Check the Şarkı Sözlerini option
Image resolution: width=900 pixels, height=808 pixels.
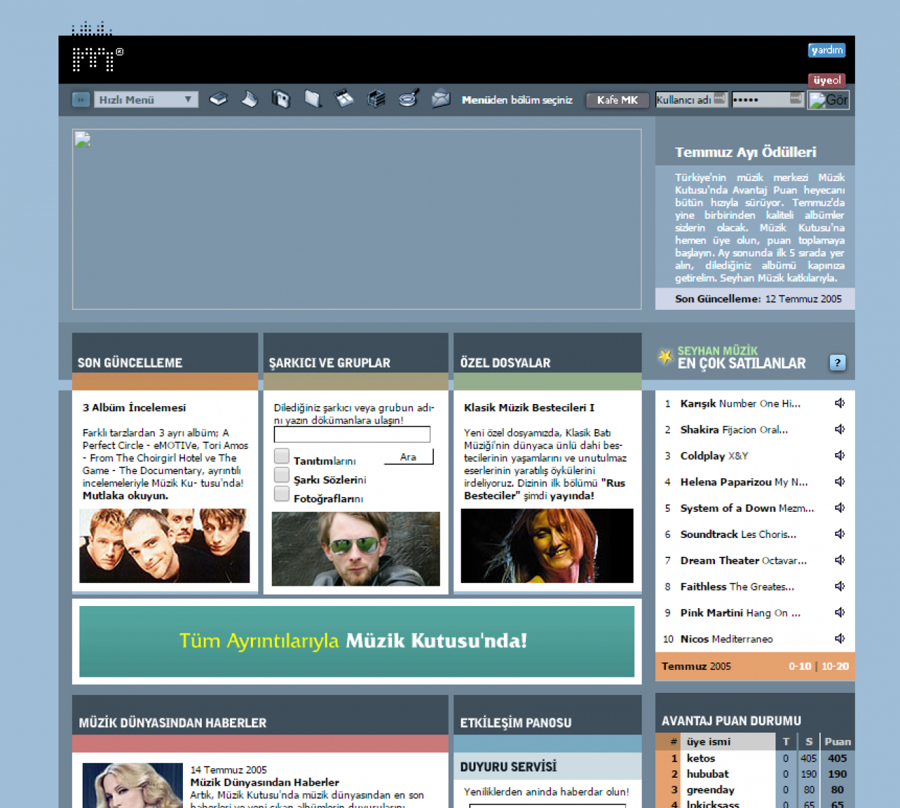tap(282, 475)
